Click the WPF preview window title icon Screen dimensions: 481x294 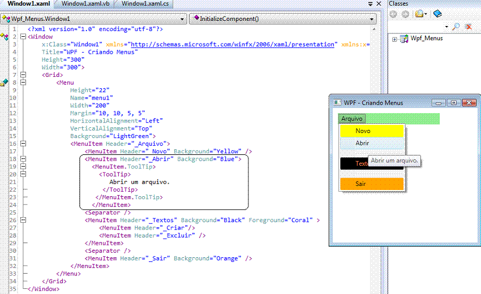click(x=337, y=103)
